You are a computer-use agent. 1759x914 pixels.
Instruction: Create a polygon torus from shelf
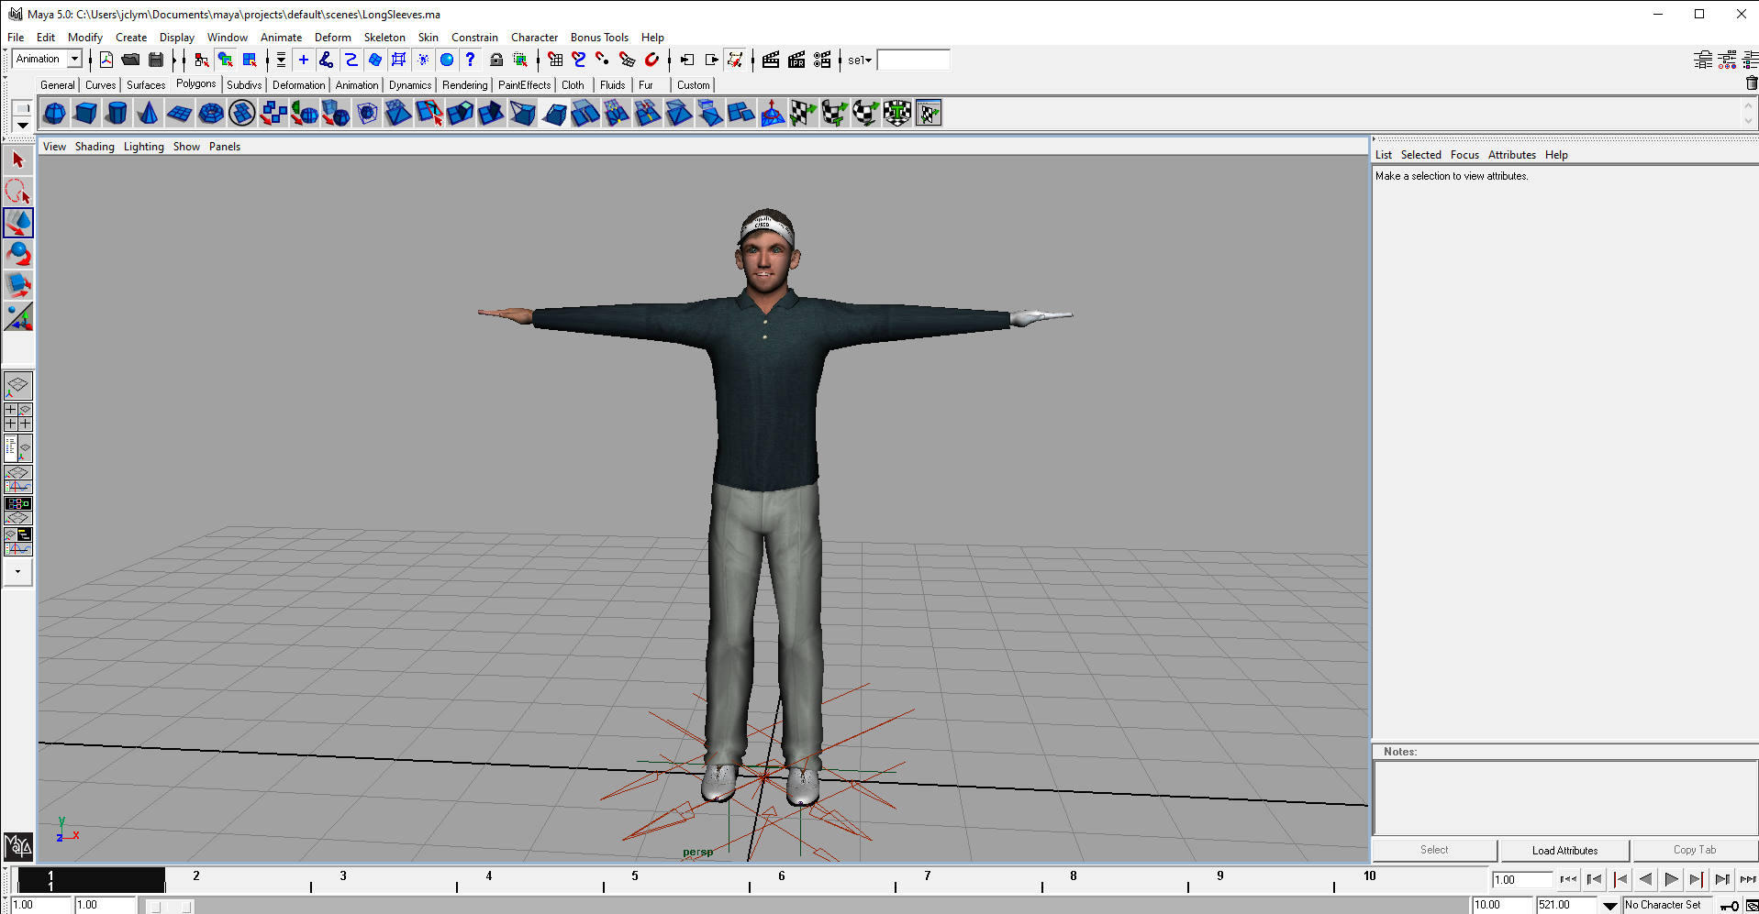click(210, 114)
